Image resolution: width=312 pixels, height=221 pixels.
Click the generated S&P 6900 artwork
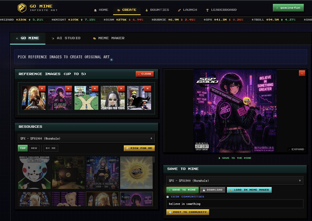[235, 111]
